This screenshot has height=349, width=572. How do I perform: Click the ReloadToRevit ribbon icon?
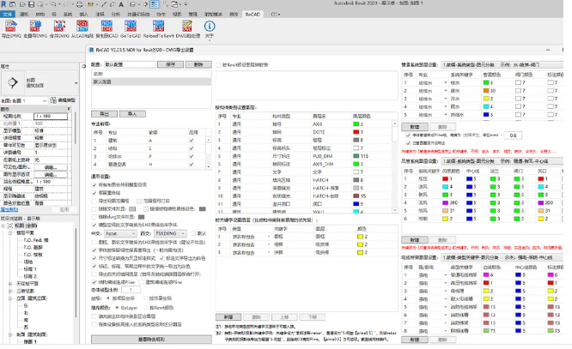158,27
